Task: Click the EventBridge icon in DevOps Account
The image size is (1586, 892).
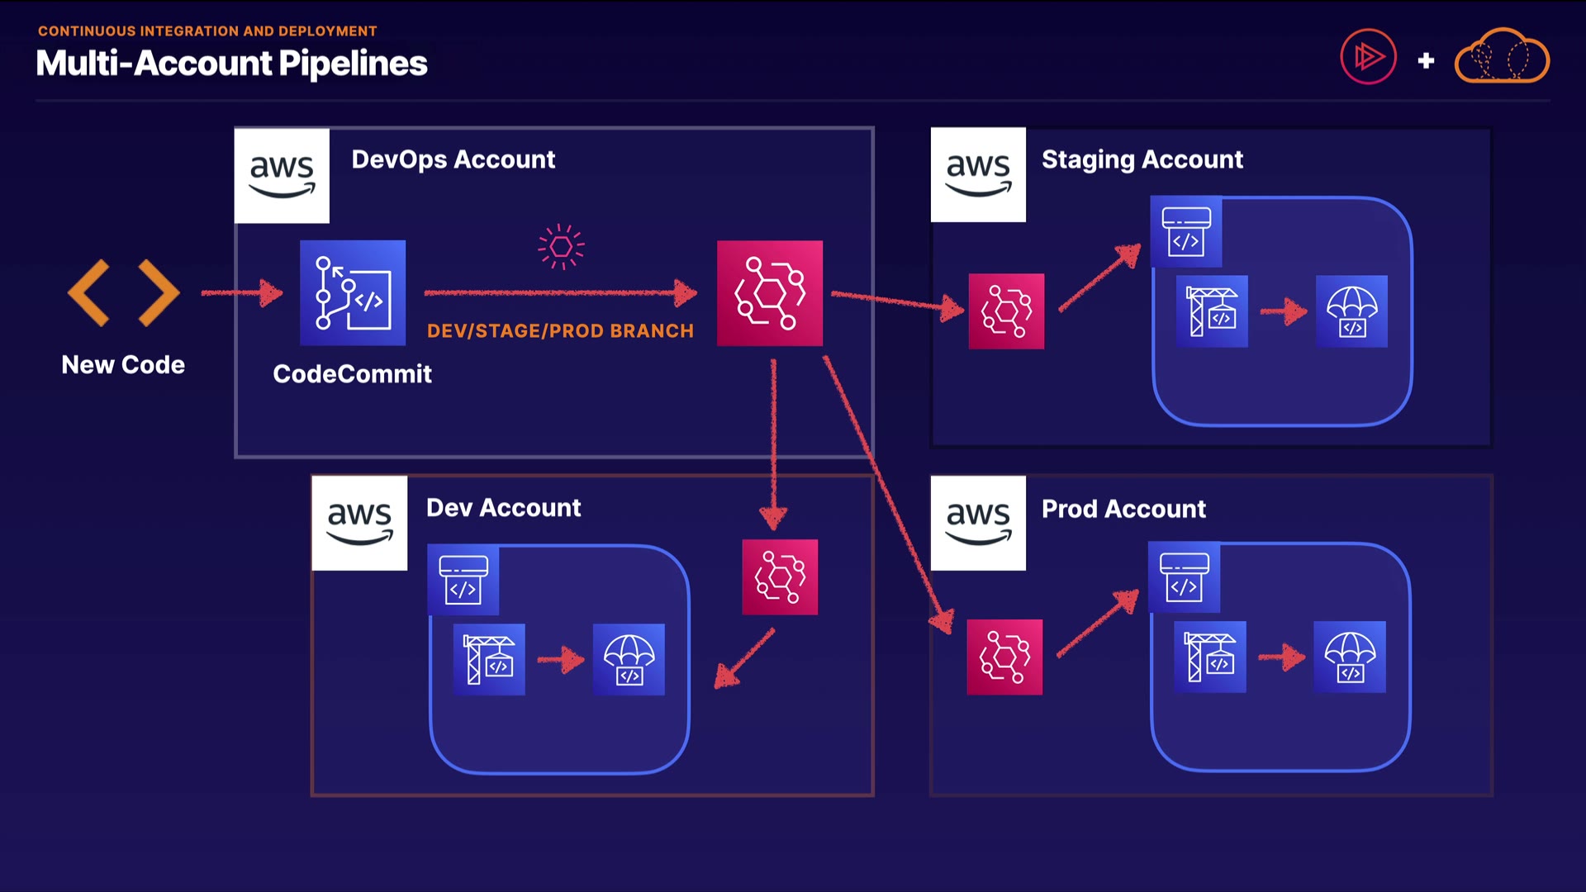Action: [x=770, y=292]
